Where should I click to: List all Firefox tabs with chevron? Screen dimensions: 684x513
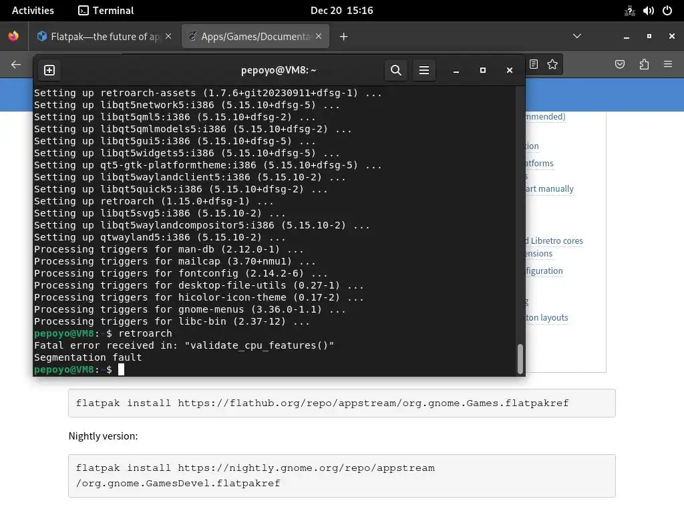point(577,36)
